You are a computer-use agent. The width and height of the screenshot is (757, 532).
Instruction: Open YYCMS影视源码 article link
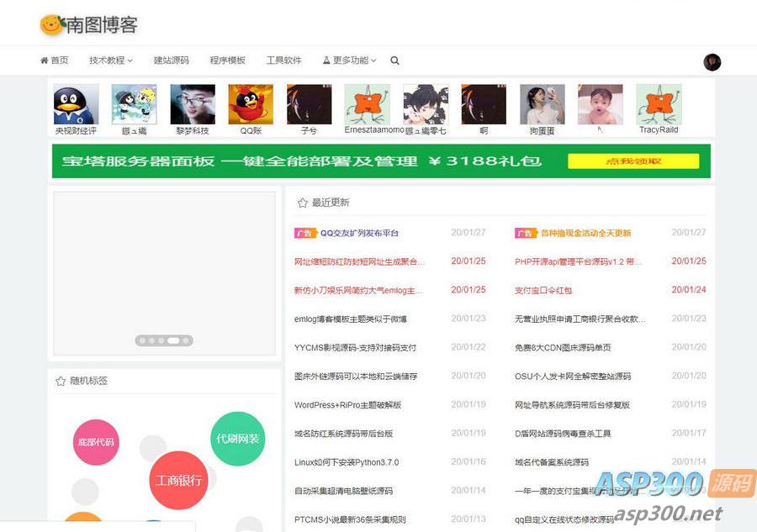click(x=355, y=347)
